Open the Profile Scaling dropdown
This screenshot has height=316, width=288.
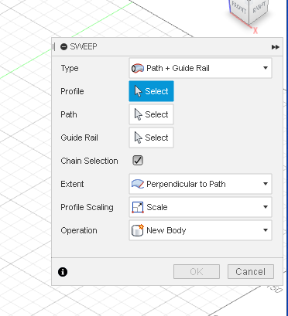[x=201, y=207]
